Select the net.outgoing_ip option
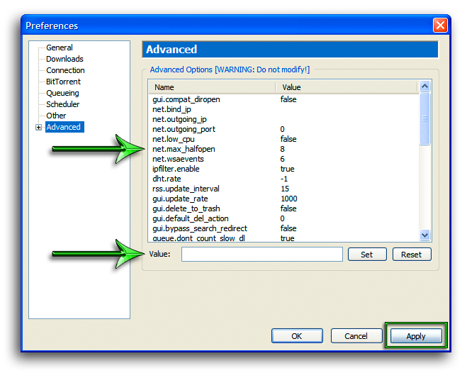Viewport: 467px width, 373px height. click(284, 119)
